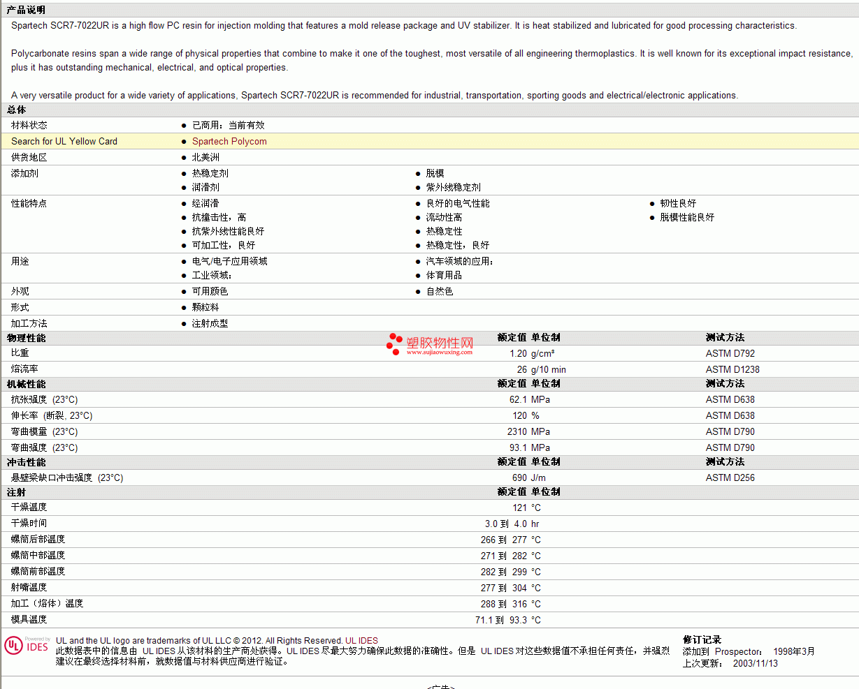Select the 用途 row label

pyautogui.click(x=20, y=261)
